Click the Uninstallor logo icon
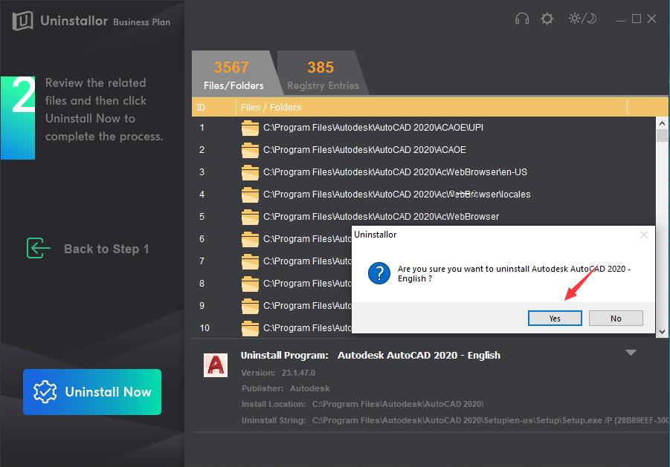 tap(22, 20)
